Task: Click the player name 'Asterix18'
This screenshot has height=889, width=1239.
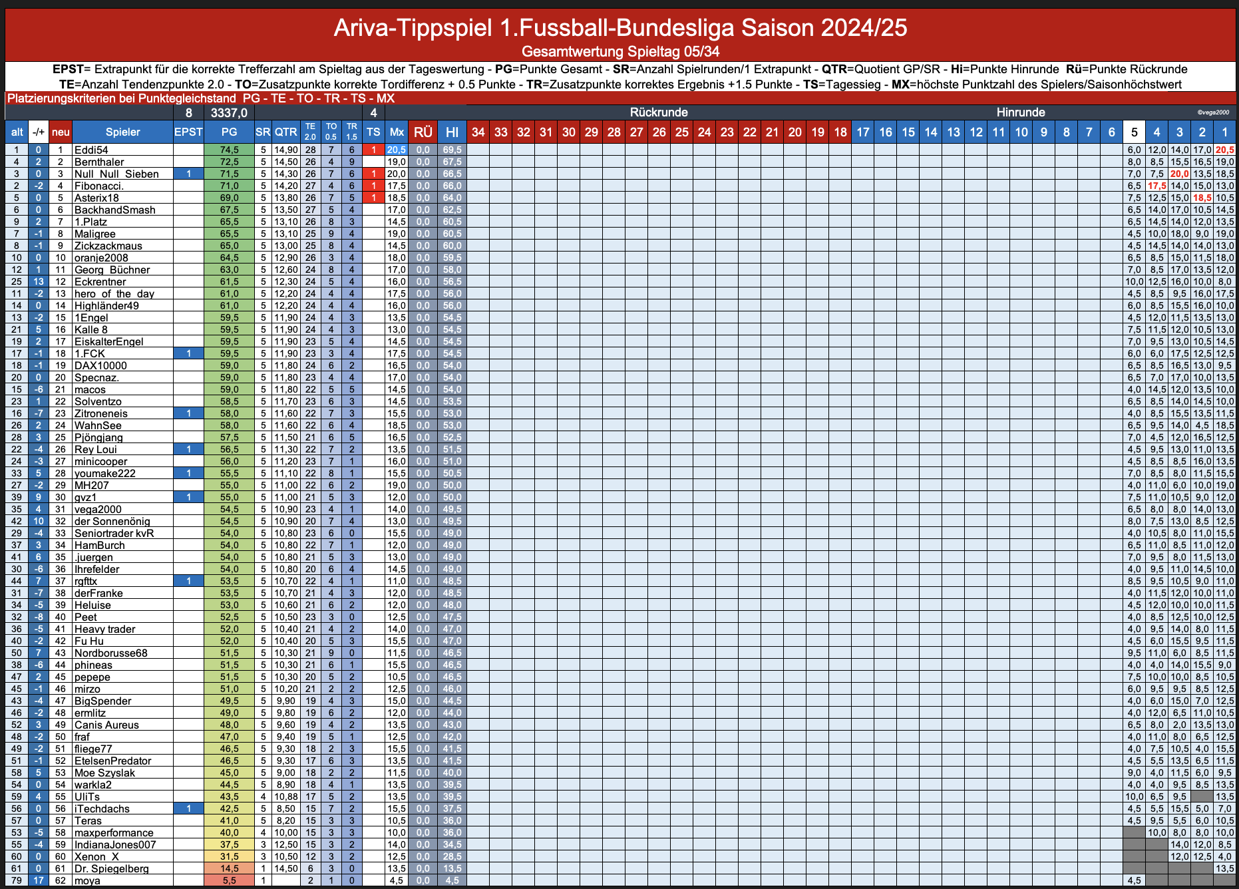Action: click(x=96, y=198)
